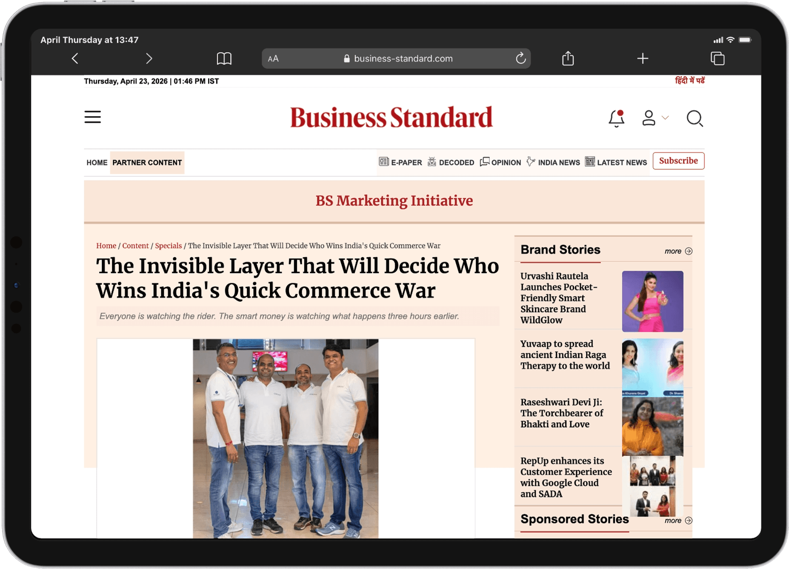Click the Specials breadcrumb link

click(x=168, y=246)
